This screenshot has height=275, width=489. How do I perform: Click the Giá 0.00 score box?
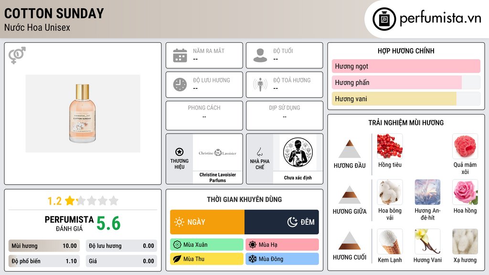tap(121, 261)
